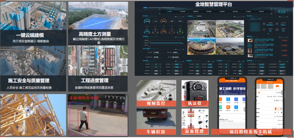The image size is (294, 139).
Task: Click the 车辆识别 truck card
Action: point(156,122)
